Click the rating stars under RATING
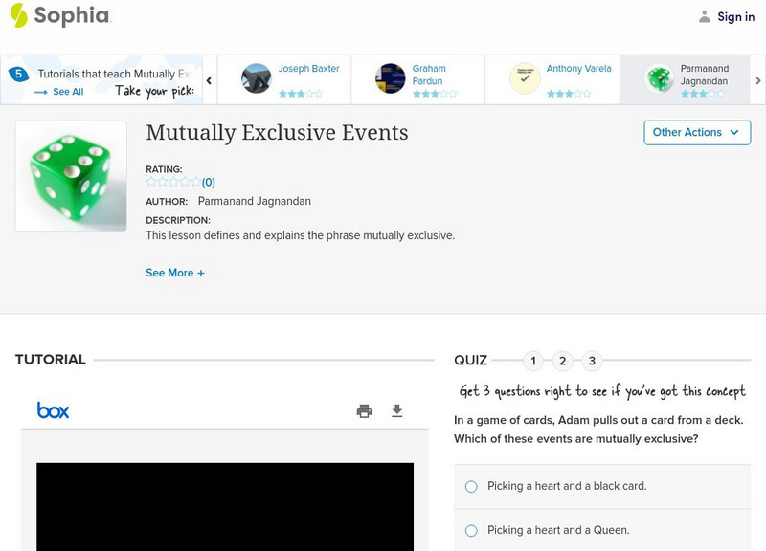Image resolution: width=766 pixels, height=551 pixels. click(173, 182)
